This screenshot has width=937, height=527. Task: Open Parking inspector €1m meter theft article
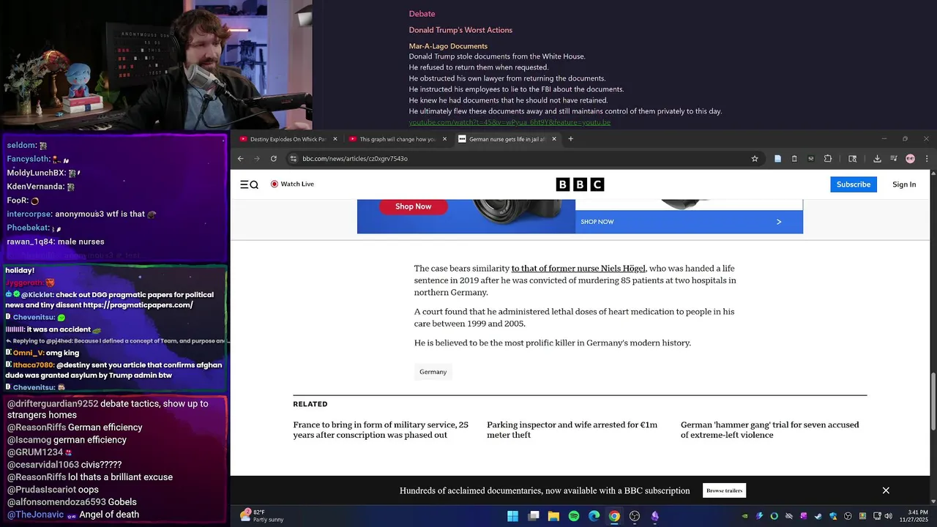(x=572, y=430)
